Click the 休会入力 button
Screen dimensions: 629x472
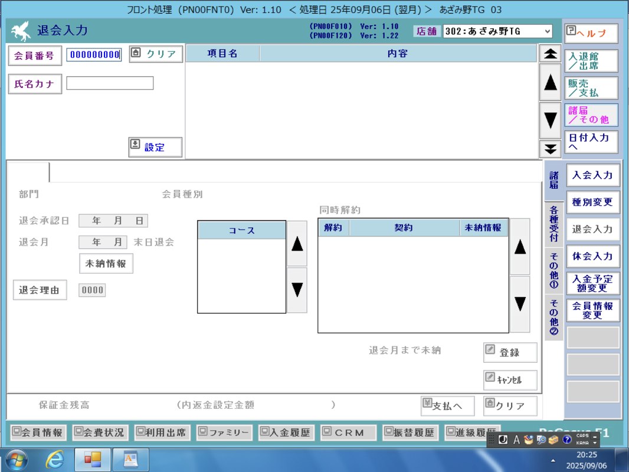click(592, 257)
